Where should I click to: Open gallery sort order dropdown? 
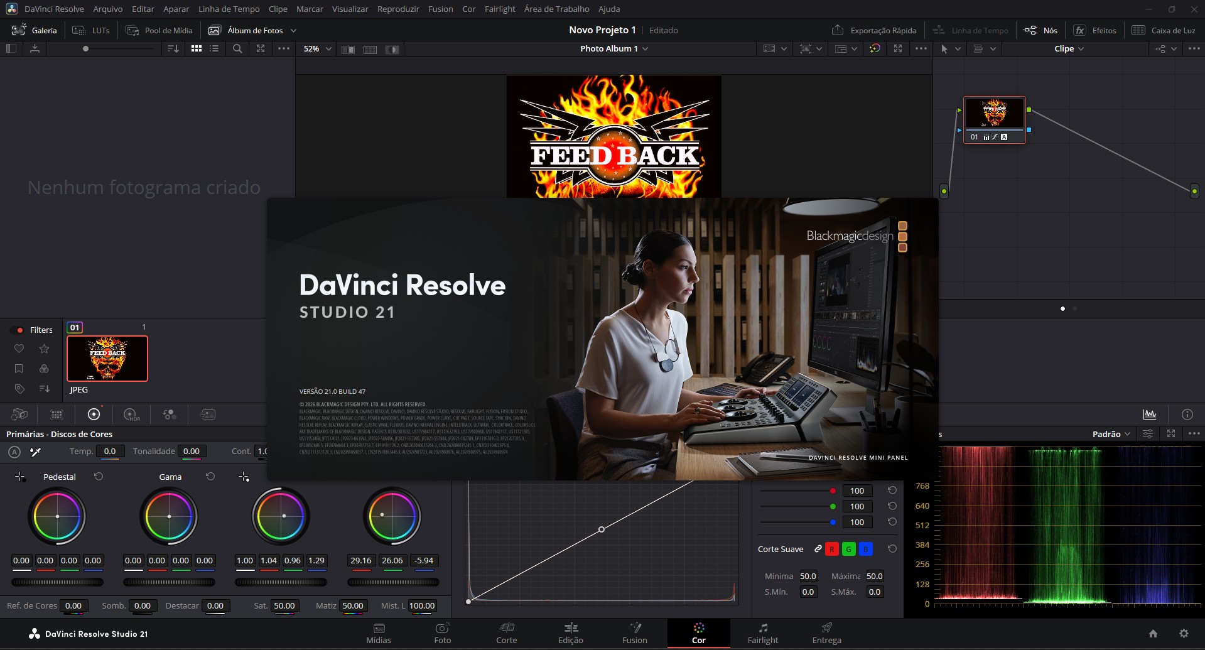point(173,48)
